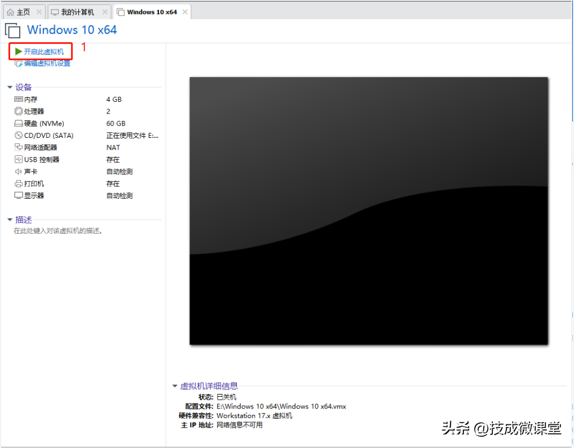Screen dimensions: 574x448
Task: Click the NAT network value
Action: pyautogui.click(x=113, y=147)
